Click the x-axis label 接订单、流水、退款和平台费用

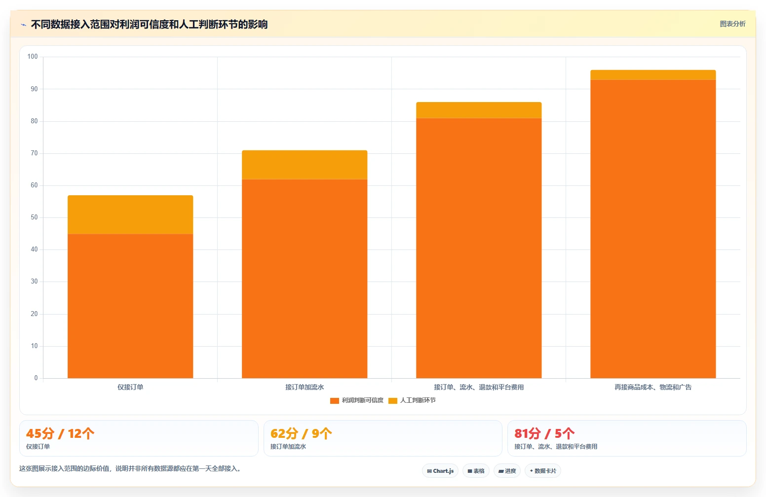[x=479, y=388]
